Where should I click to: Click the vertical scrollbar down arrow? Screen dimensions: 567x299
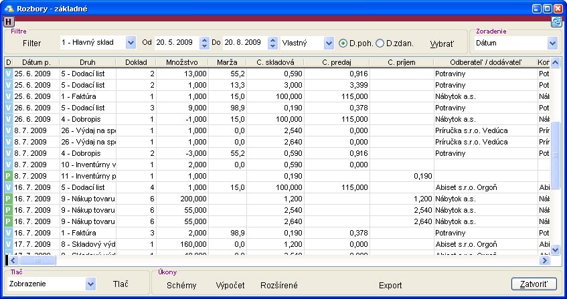pyautogui.click(x=554, y=250)
